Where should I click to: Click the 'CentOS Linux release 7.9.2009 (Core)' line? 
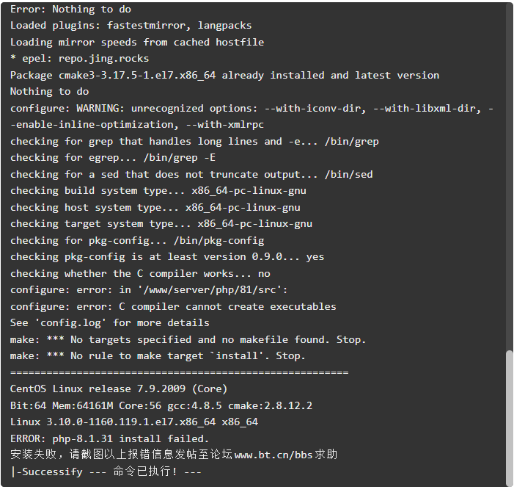(119, 389)
